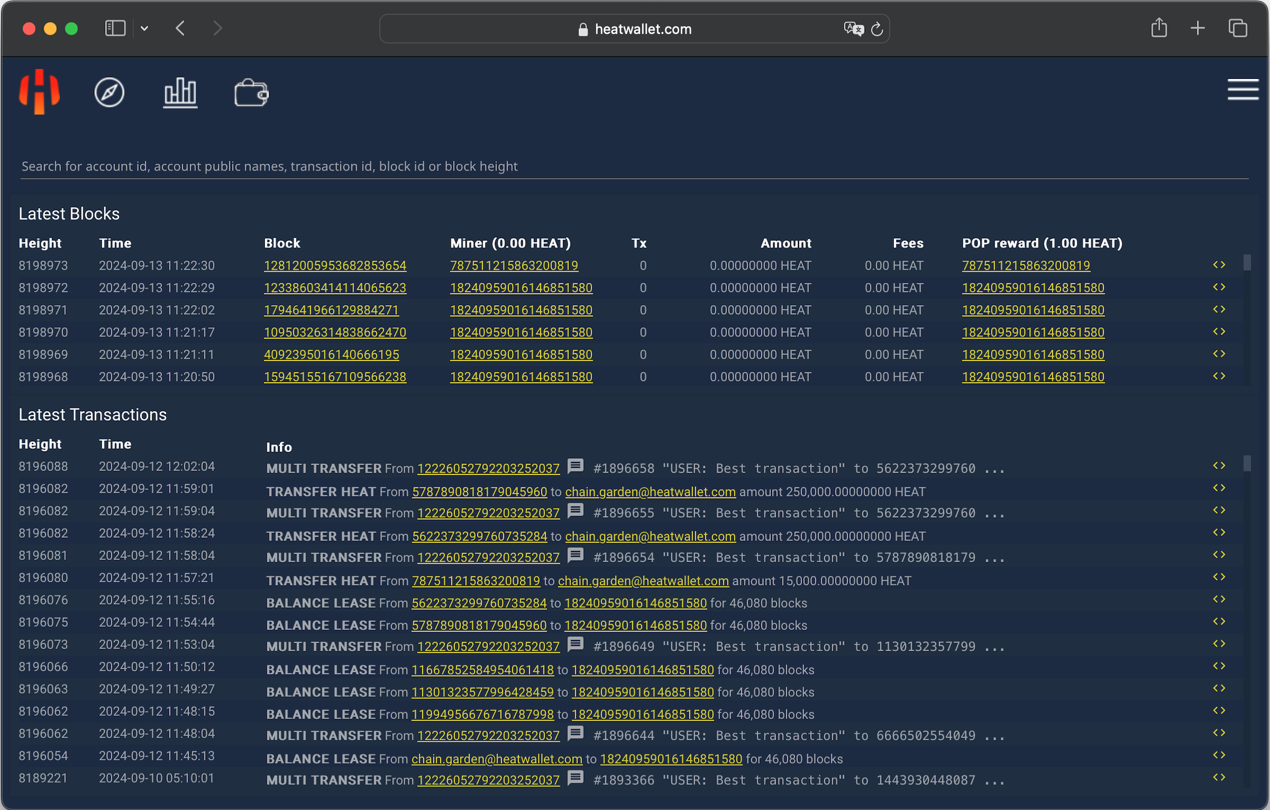The width and height of the screenshot is (1270, 810).
Task: Focus the account/transaction search field
Action: tap(634, 166)
